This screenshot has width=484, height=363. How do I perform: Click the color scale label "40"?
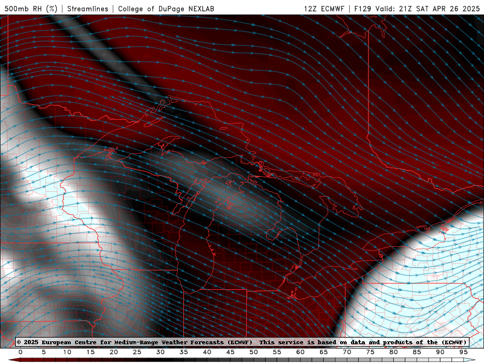(207, 352)
